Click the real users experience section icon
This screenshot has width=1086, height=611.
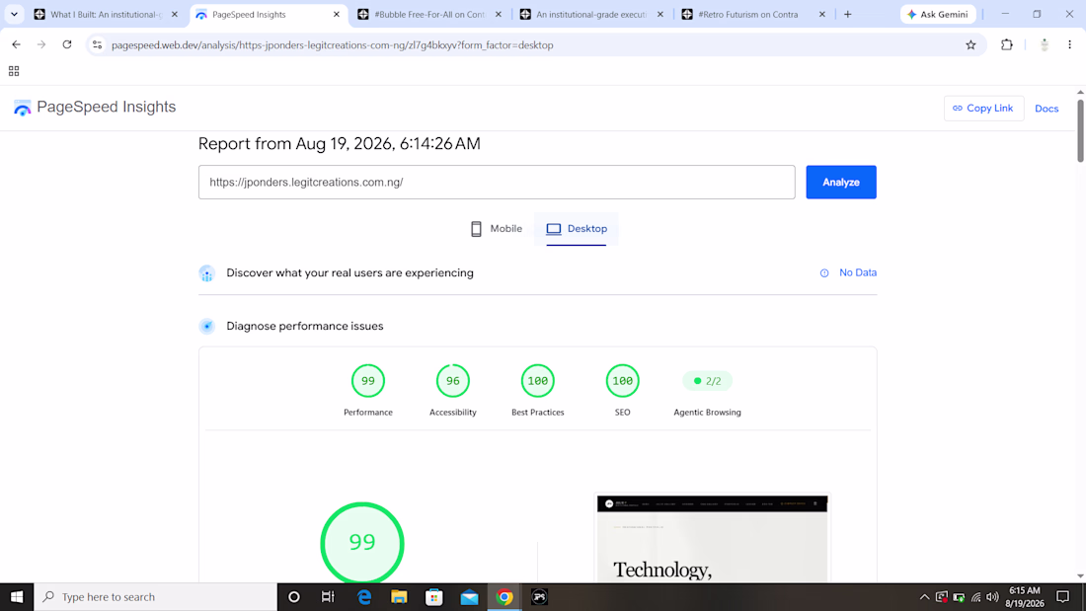point(207,273)
